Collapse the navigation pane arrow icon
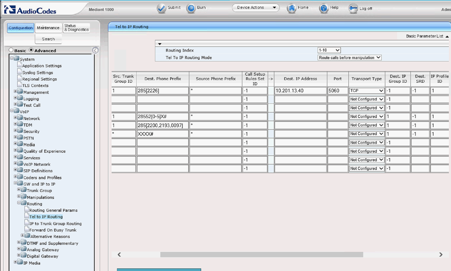Viewport: 451px width, 271px height. coord(95,50)
